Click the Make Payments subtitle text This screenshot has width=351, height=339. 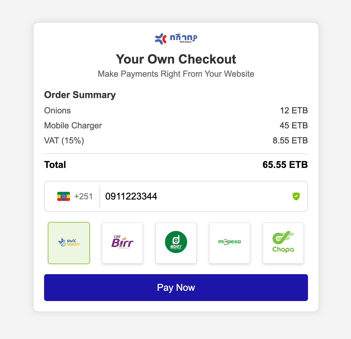click(x=176, y=74)
